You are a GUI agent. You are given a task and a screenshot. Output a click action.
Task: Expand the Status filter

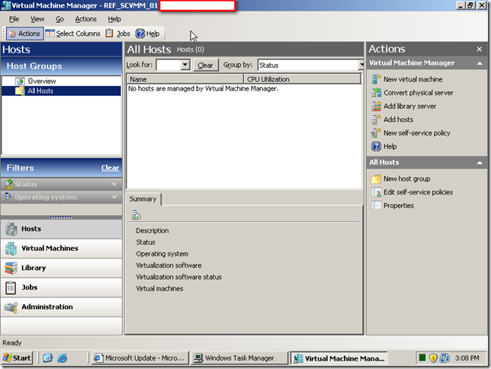click(114, 184)
